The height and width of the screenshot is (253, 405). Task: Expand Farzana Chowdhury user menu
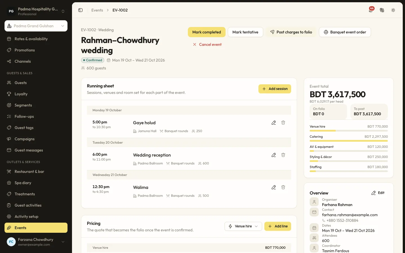[36, 242]
